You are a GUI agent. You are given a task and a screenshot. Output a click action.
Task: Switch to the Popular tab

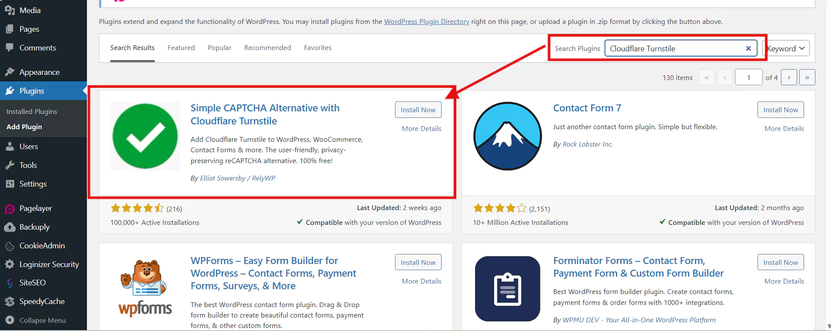219,48
